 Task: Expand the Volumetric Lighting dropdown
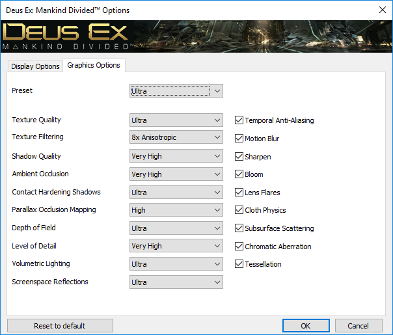click(x=176, y=264)
